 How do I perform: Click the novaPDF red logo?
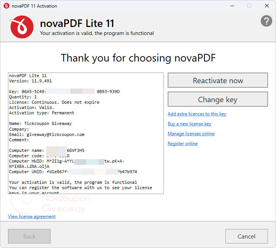tap(22, 27)
